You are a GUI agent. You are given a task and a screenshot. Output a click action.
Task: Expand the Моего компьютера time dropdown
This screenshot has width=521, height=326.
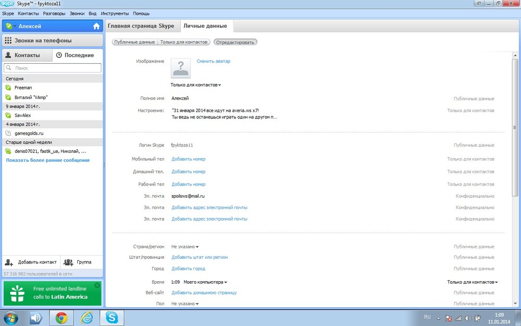pos(205,282)
